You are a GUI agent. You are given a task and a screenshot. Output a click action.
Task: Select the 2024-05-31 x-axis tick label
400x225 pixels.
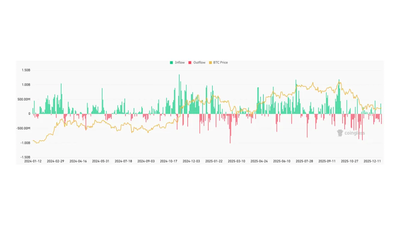101,161
